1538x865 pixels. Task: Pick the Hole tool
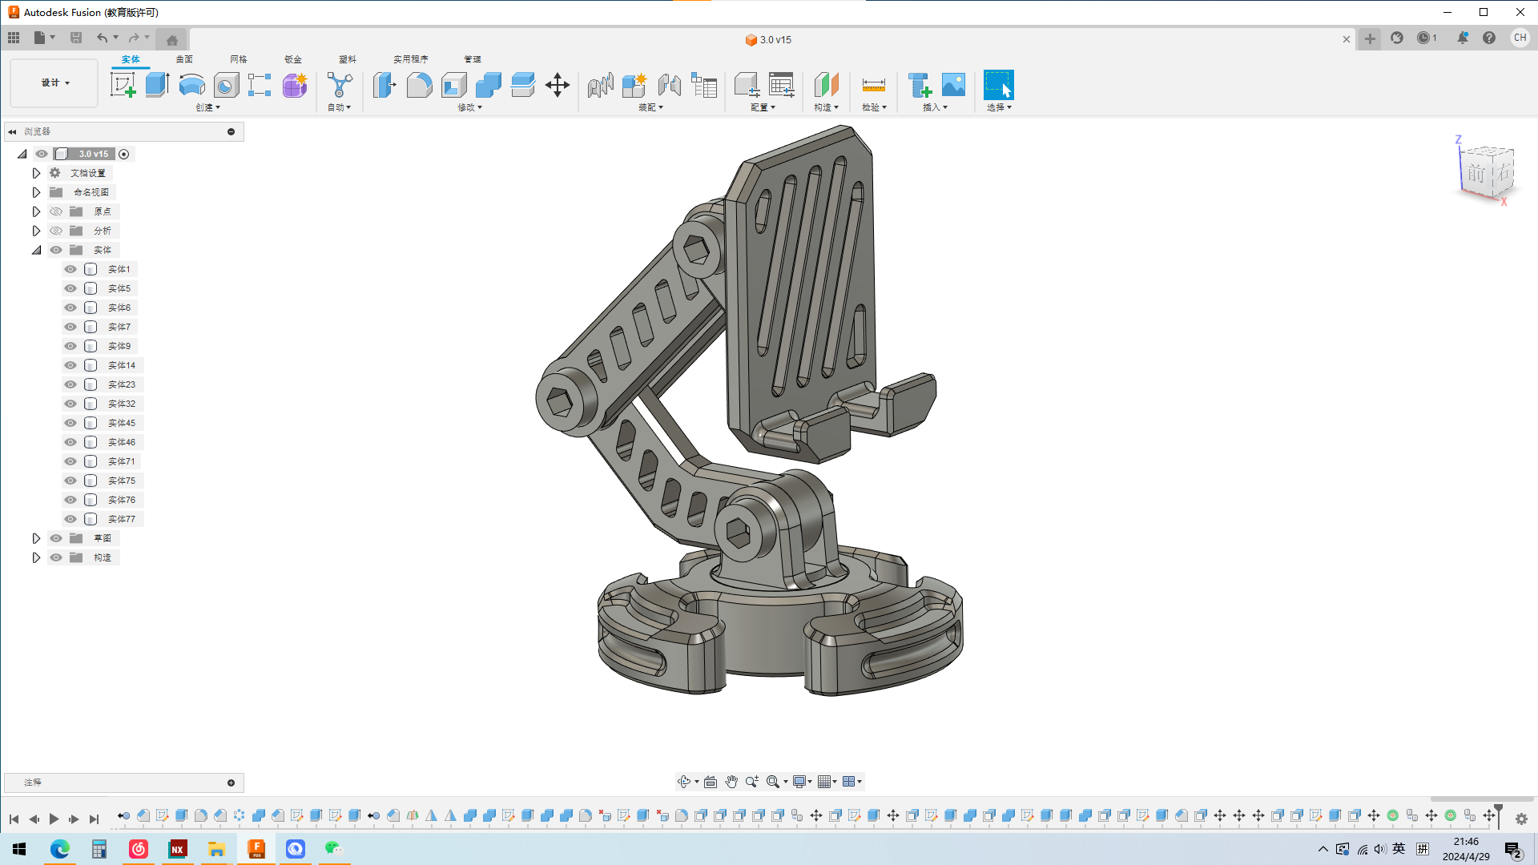pos(226,85)
